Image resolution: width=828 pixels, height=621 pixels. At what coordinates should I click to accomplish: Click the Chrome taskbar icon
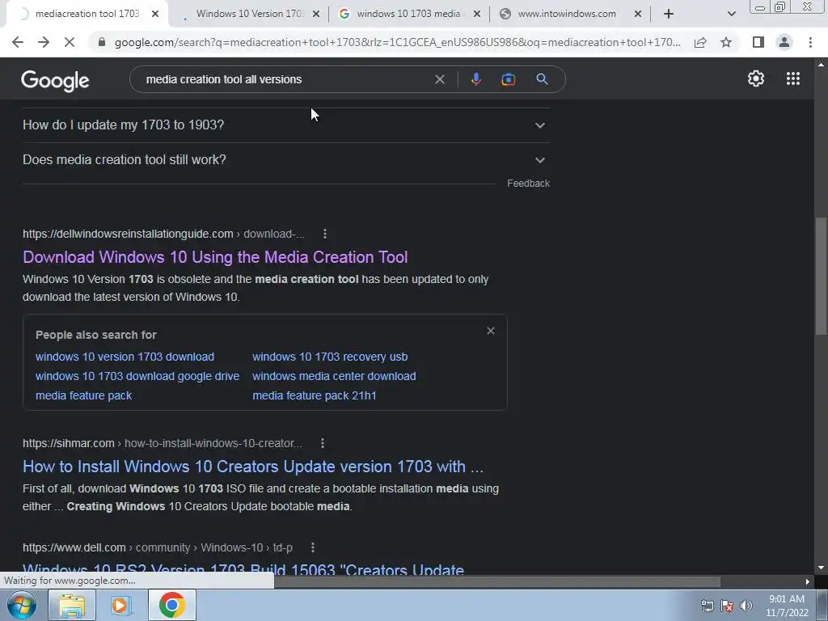coord(172,605)
